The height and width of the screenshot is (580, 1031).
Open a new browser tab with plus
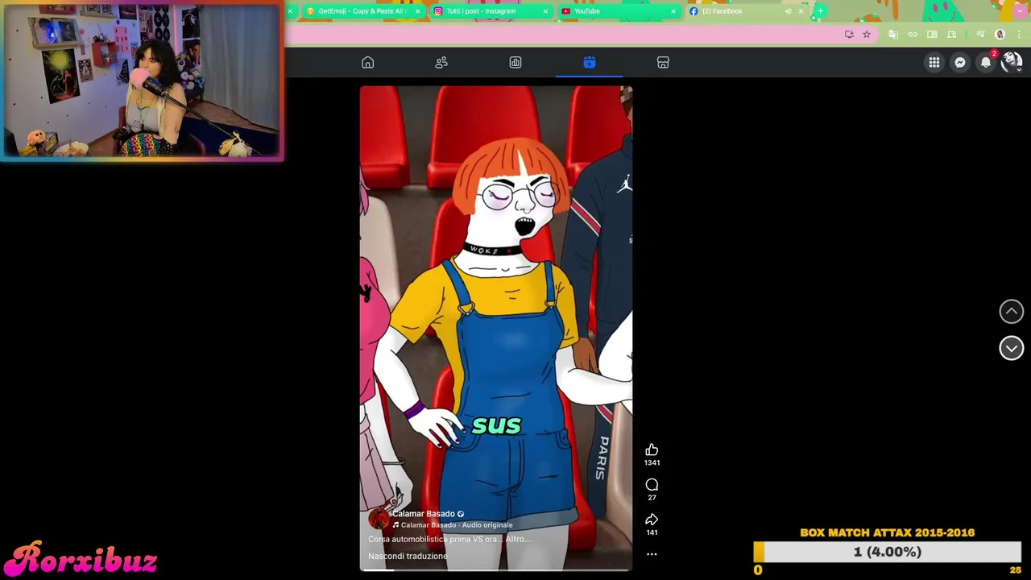coord(820,11)
